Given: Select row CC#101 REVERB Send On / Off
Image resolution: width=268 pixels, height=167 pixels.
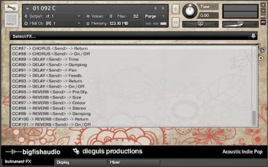Looking at the screenshot, I should (x=51, y=125).
